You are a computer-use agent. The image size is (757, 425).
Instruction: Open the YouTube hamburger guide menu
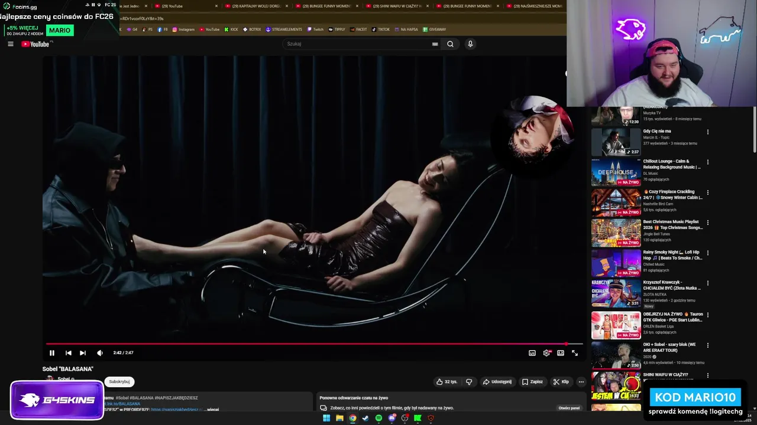pyautogui.click(x=10, y=44)
